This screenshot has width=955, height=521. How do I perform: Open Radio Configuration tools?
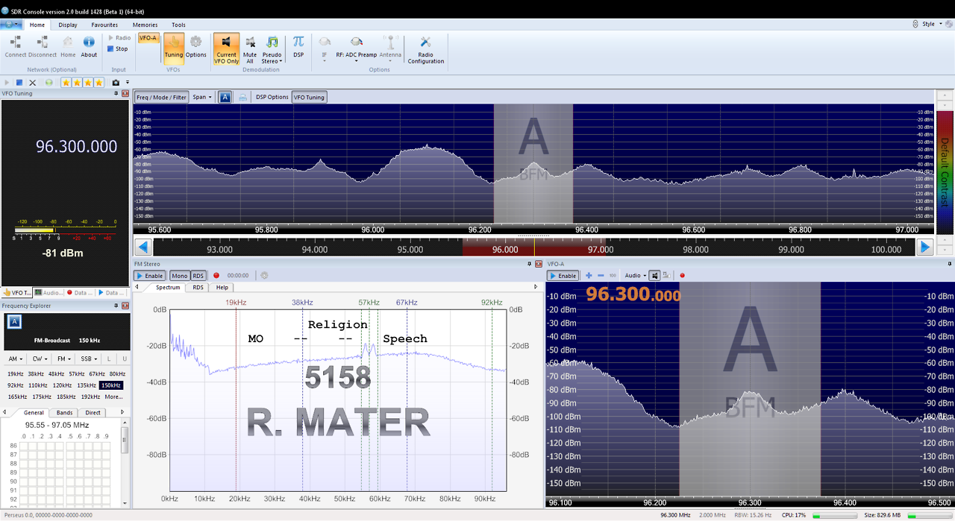point(425,49)
